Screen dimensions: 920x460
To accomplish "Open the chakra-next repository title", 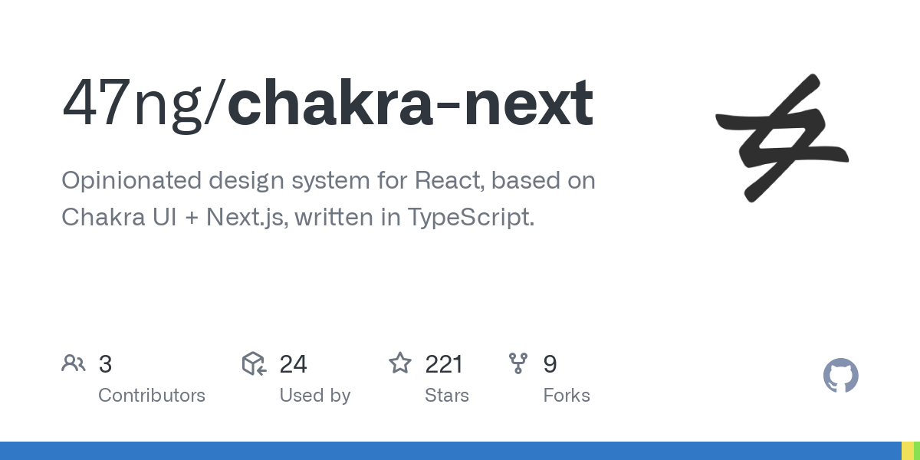I will [x=410, y=103].
